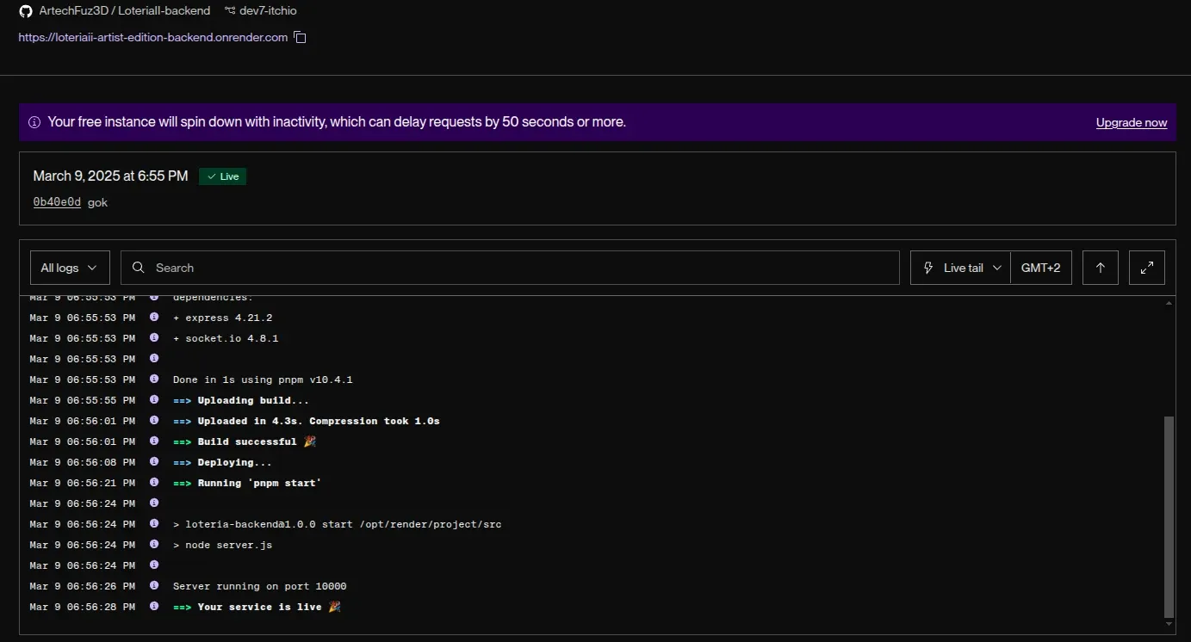The image size is (1191, 642).
Task: Open commit 0b40e0d
Action: coord(57,202)
